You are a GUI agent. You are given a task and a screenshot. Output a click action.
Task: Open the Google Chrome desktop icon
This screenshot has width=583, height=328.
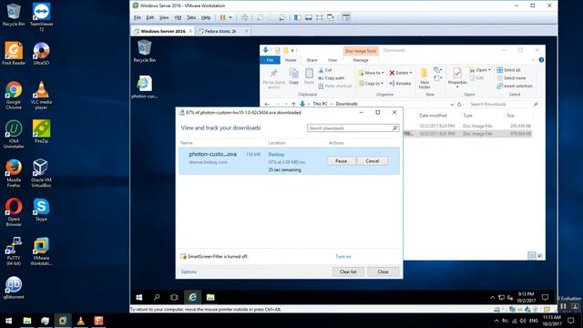14,95
